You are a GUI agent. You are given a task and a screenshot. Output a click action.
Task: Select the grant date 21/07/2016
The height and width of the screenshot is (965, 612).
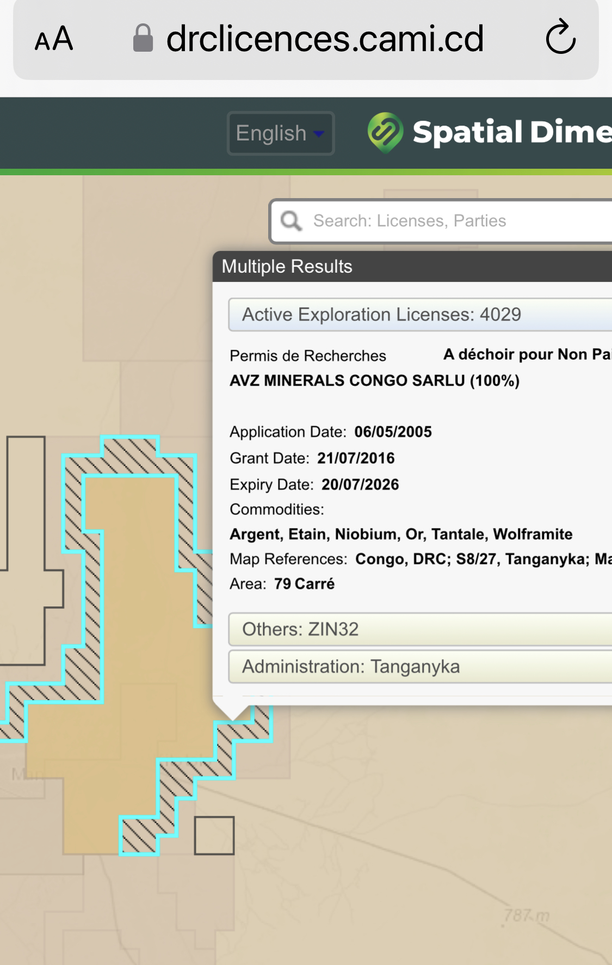[356, 458]
